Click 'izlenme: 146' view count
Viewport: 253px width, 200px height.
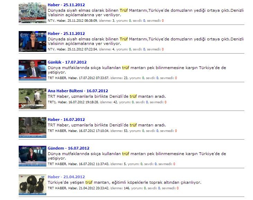click(x=120, y=188)
